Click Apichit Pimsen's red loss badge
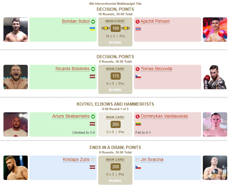Screen dimensions: 230x185 (x=137, y=21)
